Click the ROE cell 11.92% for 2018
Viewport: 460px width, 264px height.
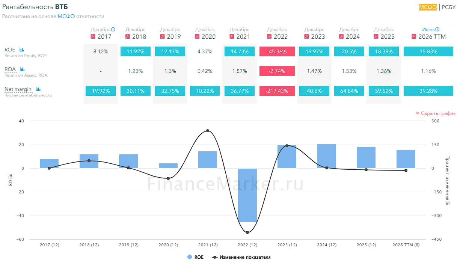click(136, 51)
